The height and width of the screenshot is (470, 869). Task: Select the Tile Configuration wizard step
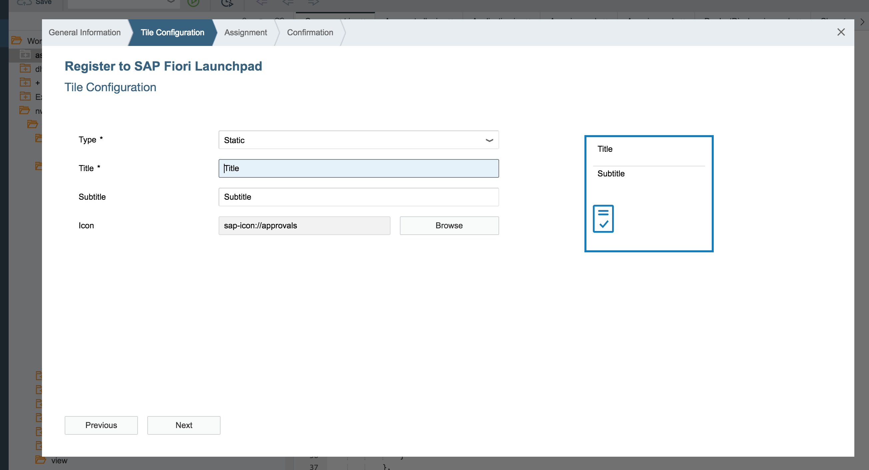[172, 32]
